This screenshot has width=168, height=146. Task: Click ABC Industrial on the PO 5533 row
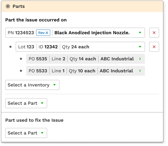116,71
